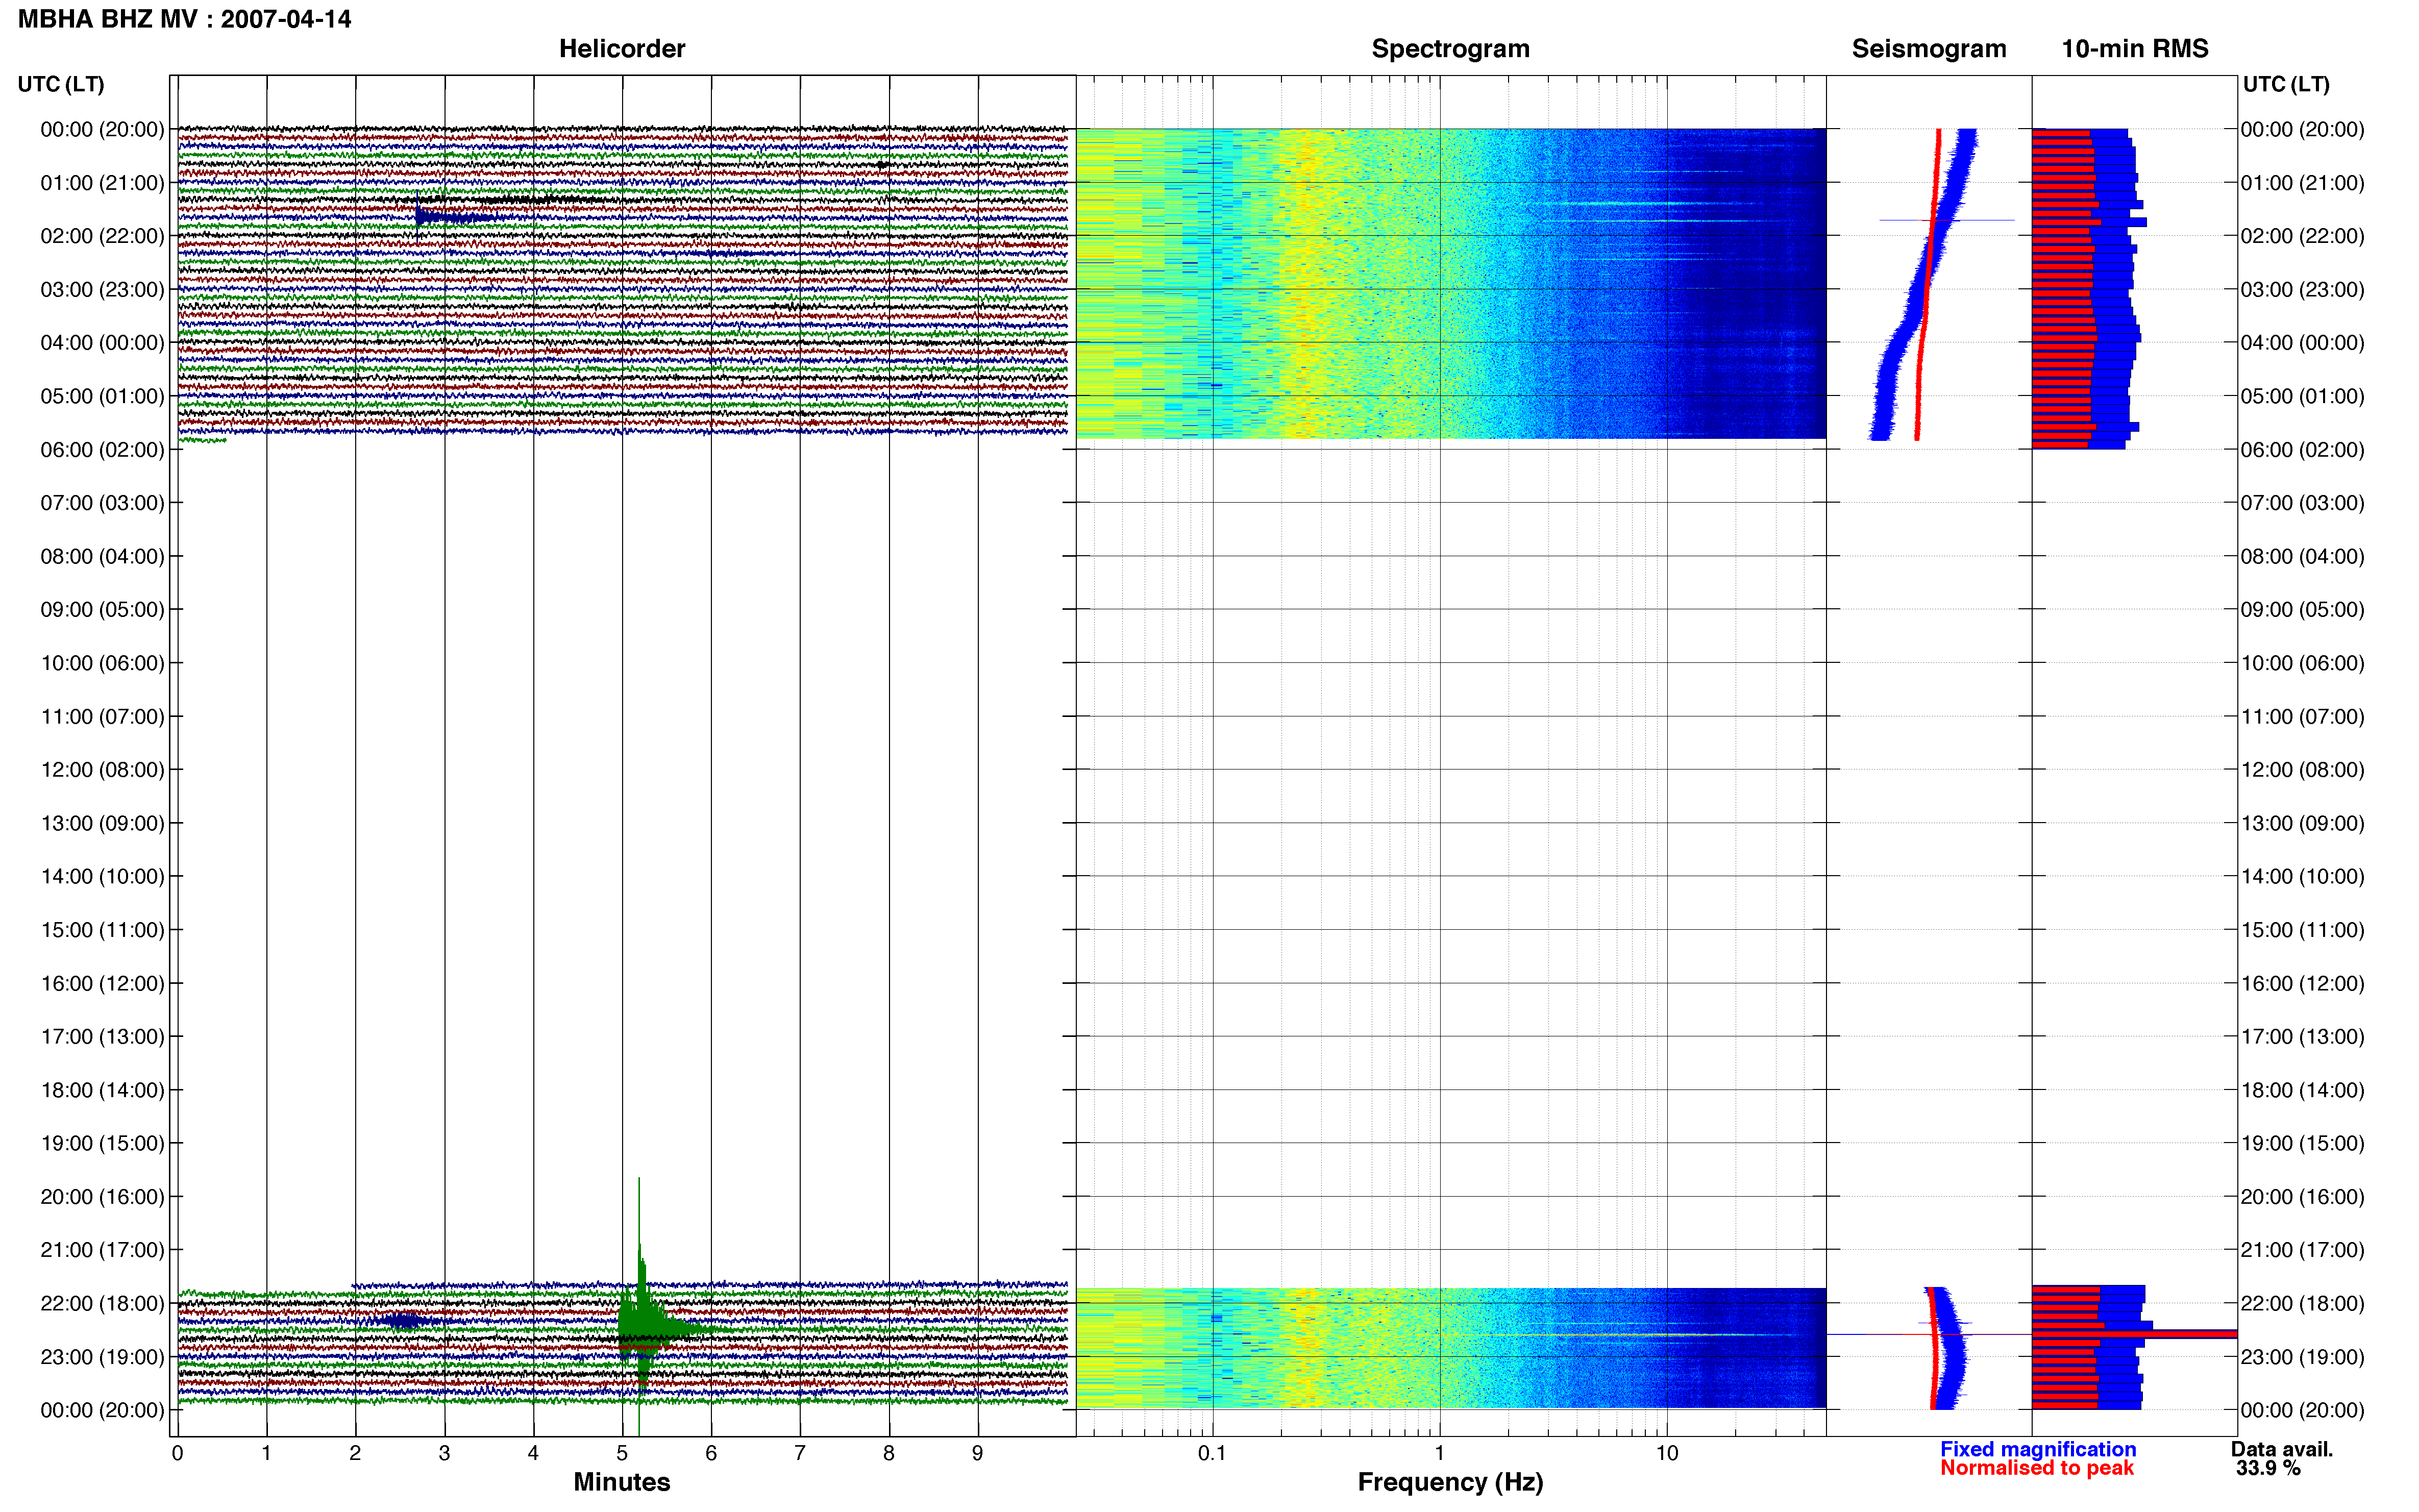This screenshot has width=2419, height=1512.
Task: Click the small blue event on the early helicorder traces
Action: coord(455,217)
